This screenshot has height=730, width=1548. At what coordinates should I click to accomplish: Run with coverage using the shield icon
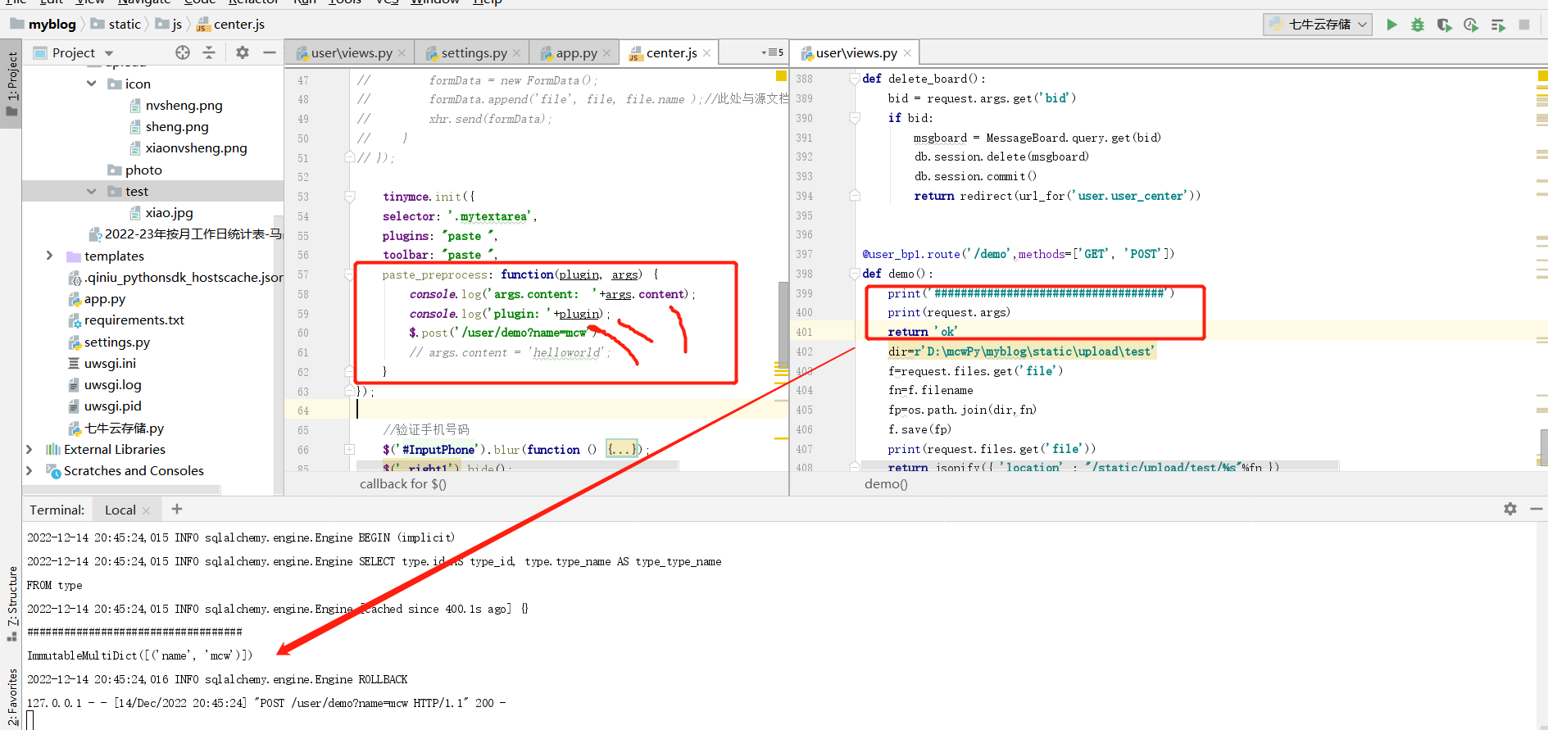[1444, 25]
